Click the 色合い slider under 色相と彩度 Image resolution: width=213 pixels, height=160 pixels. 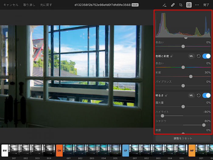[183, 67]
